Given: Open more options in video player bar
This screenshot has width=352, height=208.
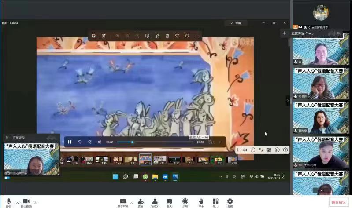Looking at the screenshot, I should pyautogui.click(x=220, y=142).
